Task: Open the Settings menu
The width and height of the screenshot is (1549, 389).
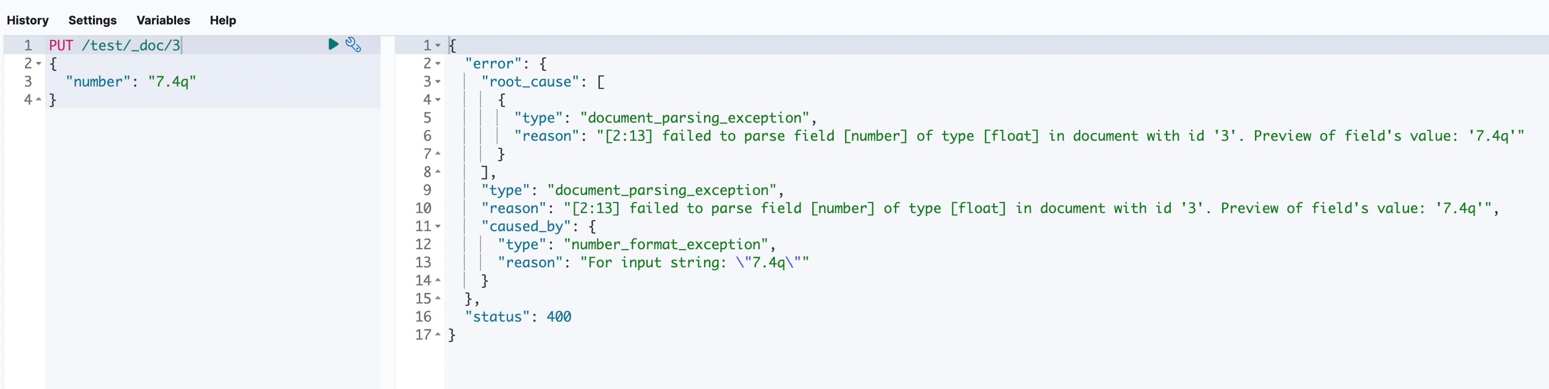Action: [x=92, y=21]
